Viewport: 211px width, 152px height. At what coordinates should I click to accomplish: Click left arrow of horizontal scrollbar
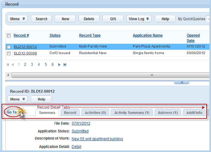[x=8, y=75]
